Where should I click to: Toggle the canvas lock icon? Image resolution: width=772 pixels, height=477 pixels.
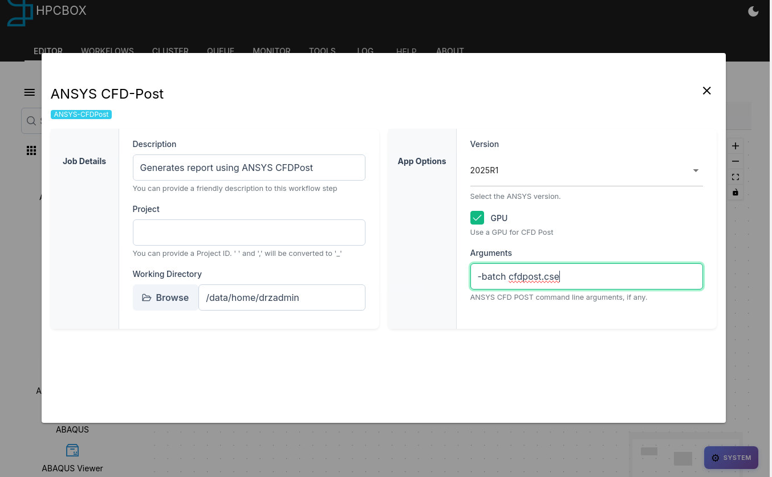point(736,192)
